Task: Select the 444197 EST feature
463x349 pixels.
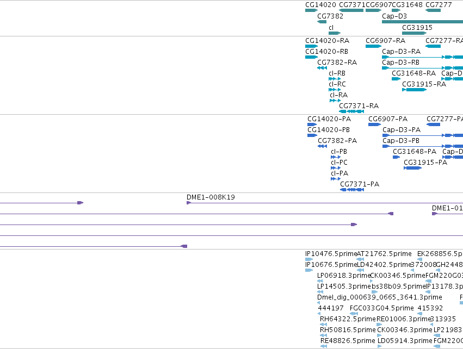Action: 319,314
